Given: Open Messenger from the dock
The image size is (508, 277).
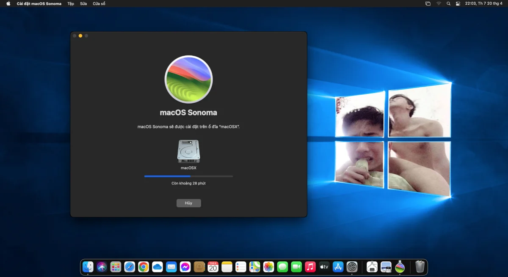Looking at the screenshot, I should [185, 267].
